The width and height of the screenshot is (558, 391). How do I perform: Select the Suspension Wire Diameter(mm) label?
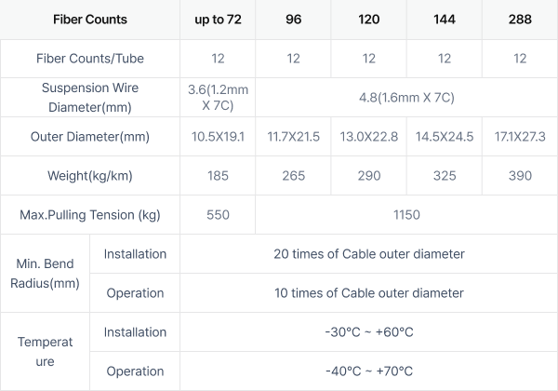[x=90, y=97]
